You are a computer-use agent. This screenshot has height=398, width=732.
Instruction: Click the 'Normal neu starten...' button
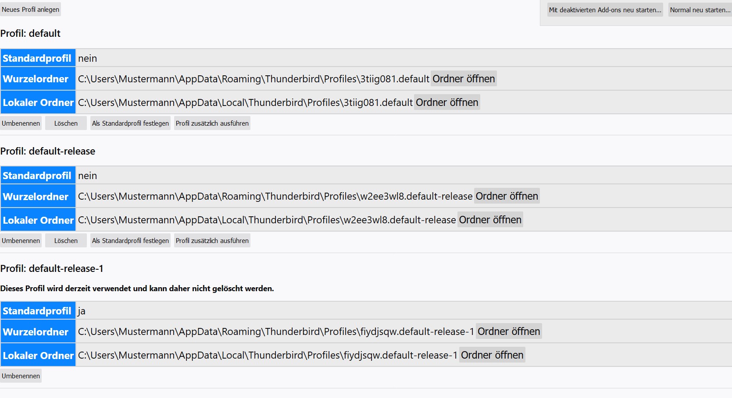[x=700, y=10]
